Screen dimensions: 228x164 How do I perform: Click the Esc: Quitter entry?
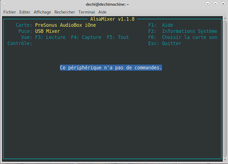(x=165, y=43)
